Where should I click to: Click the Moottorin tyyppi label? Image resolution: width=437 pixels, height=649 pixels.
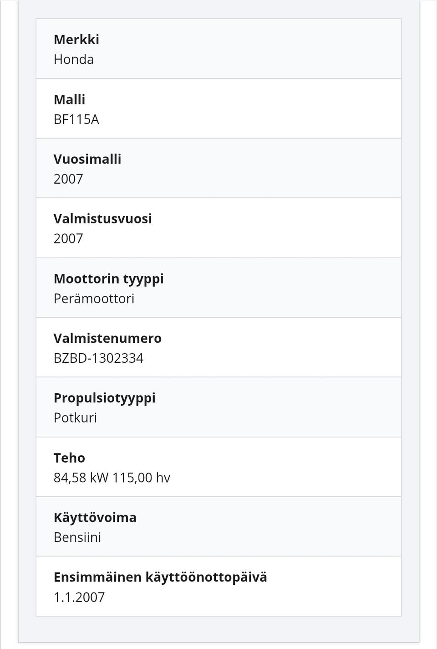(x=108, y=278)
